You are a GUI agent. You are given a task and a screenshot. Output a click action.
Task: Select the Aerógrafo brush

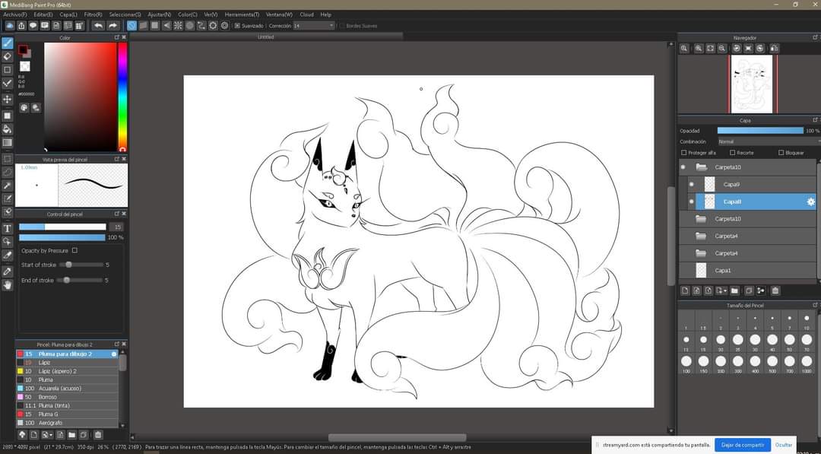(68, 423)
